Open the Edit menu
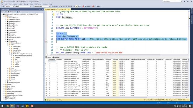The image size is (193, 108). click(6, 4)
